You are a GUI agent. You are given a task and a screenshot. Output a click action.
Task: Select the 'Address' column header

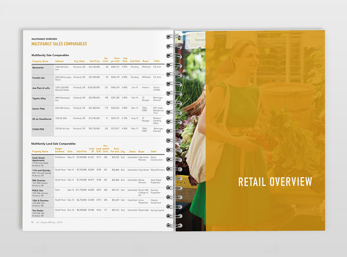[59, 61]
